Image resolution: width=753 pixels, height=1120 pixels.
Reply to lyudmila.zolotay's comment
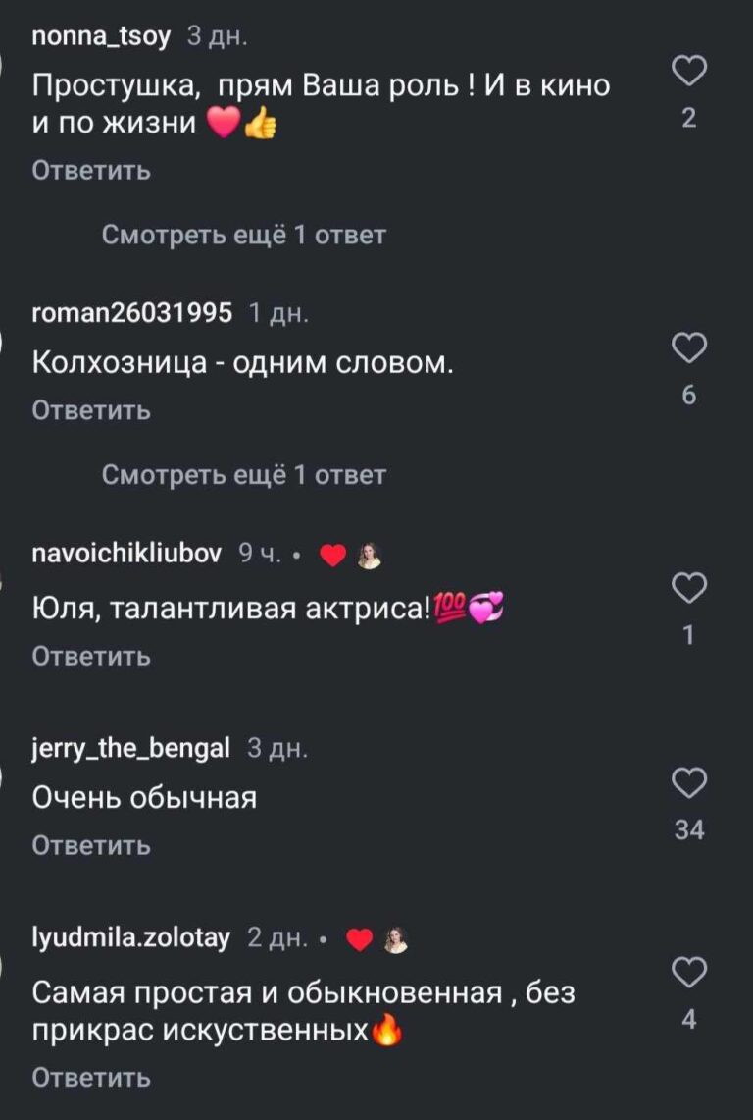91,1078
